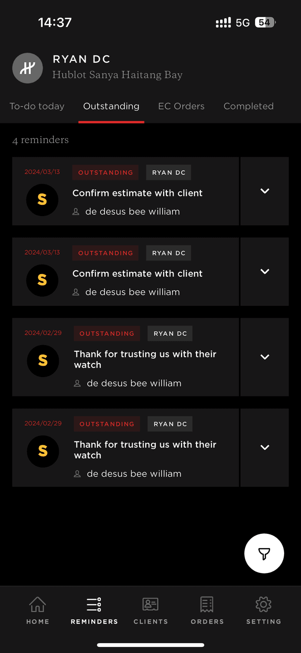Open Orders via the receipt icon
The width and height of the screenshot is (301, 653).
(x=207, y=605)
